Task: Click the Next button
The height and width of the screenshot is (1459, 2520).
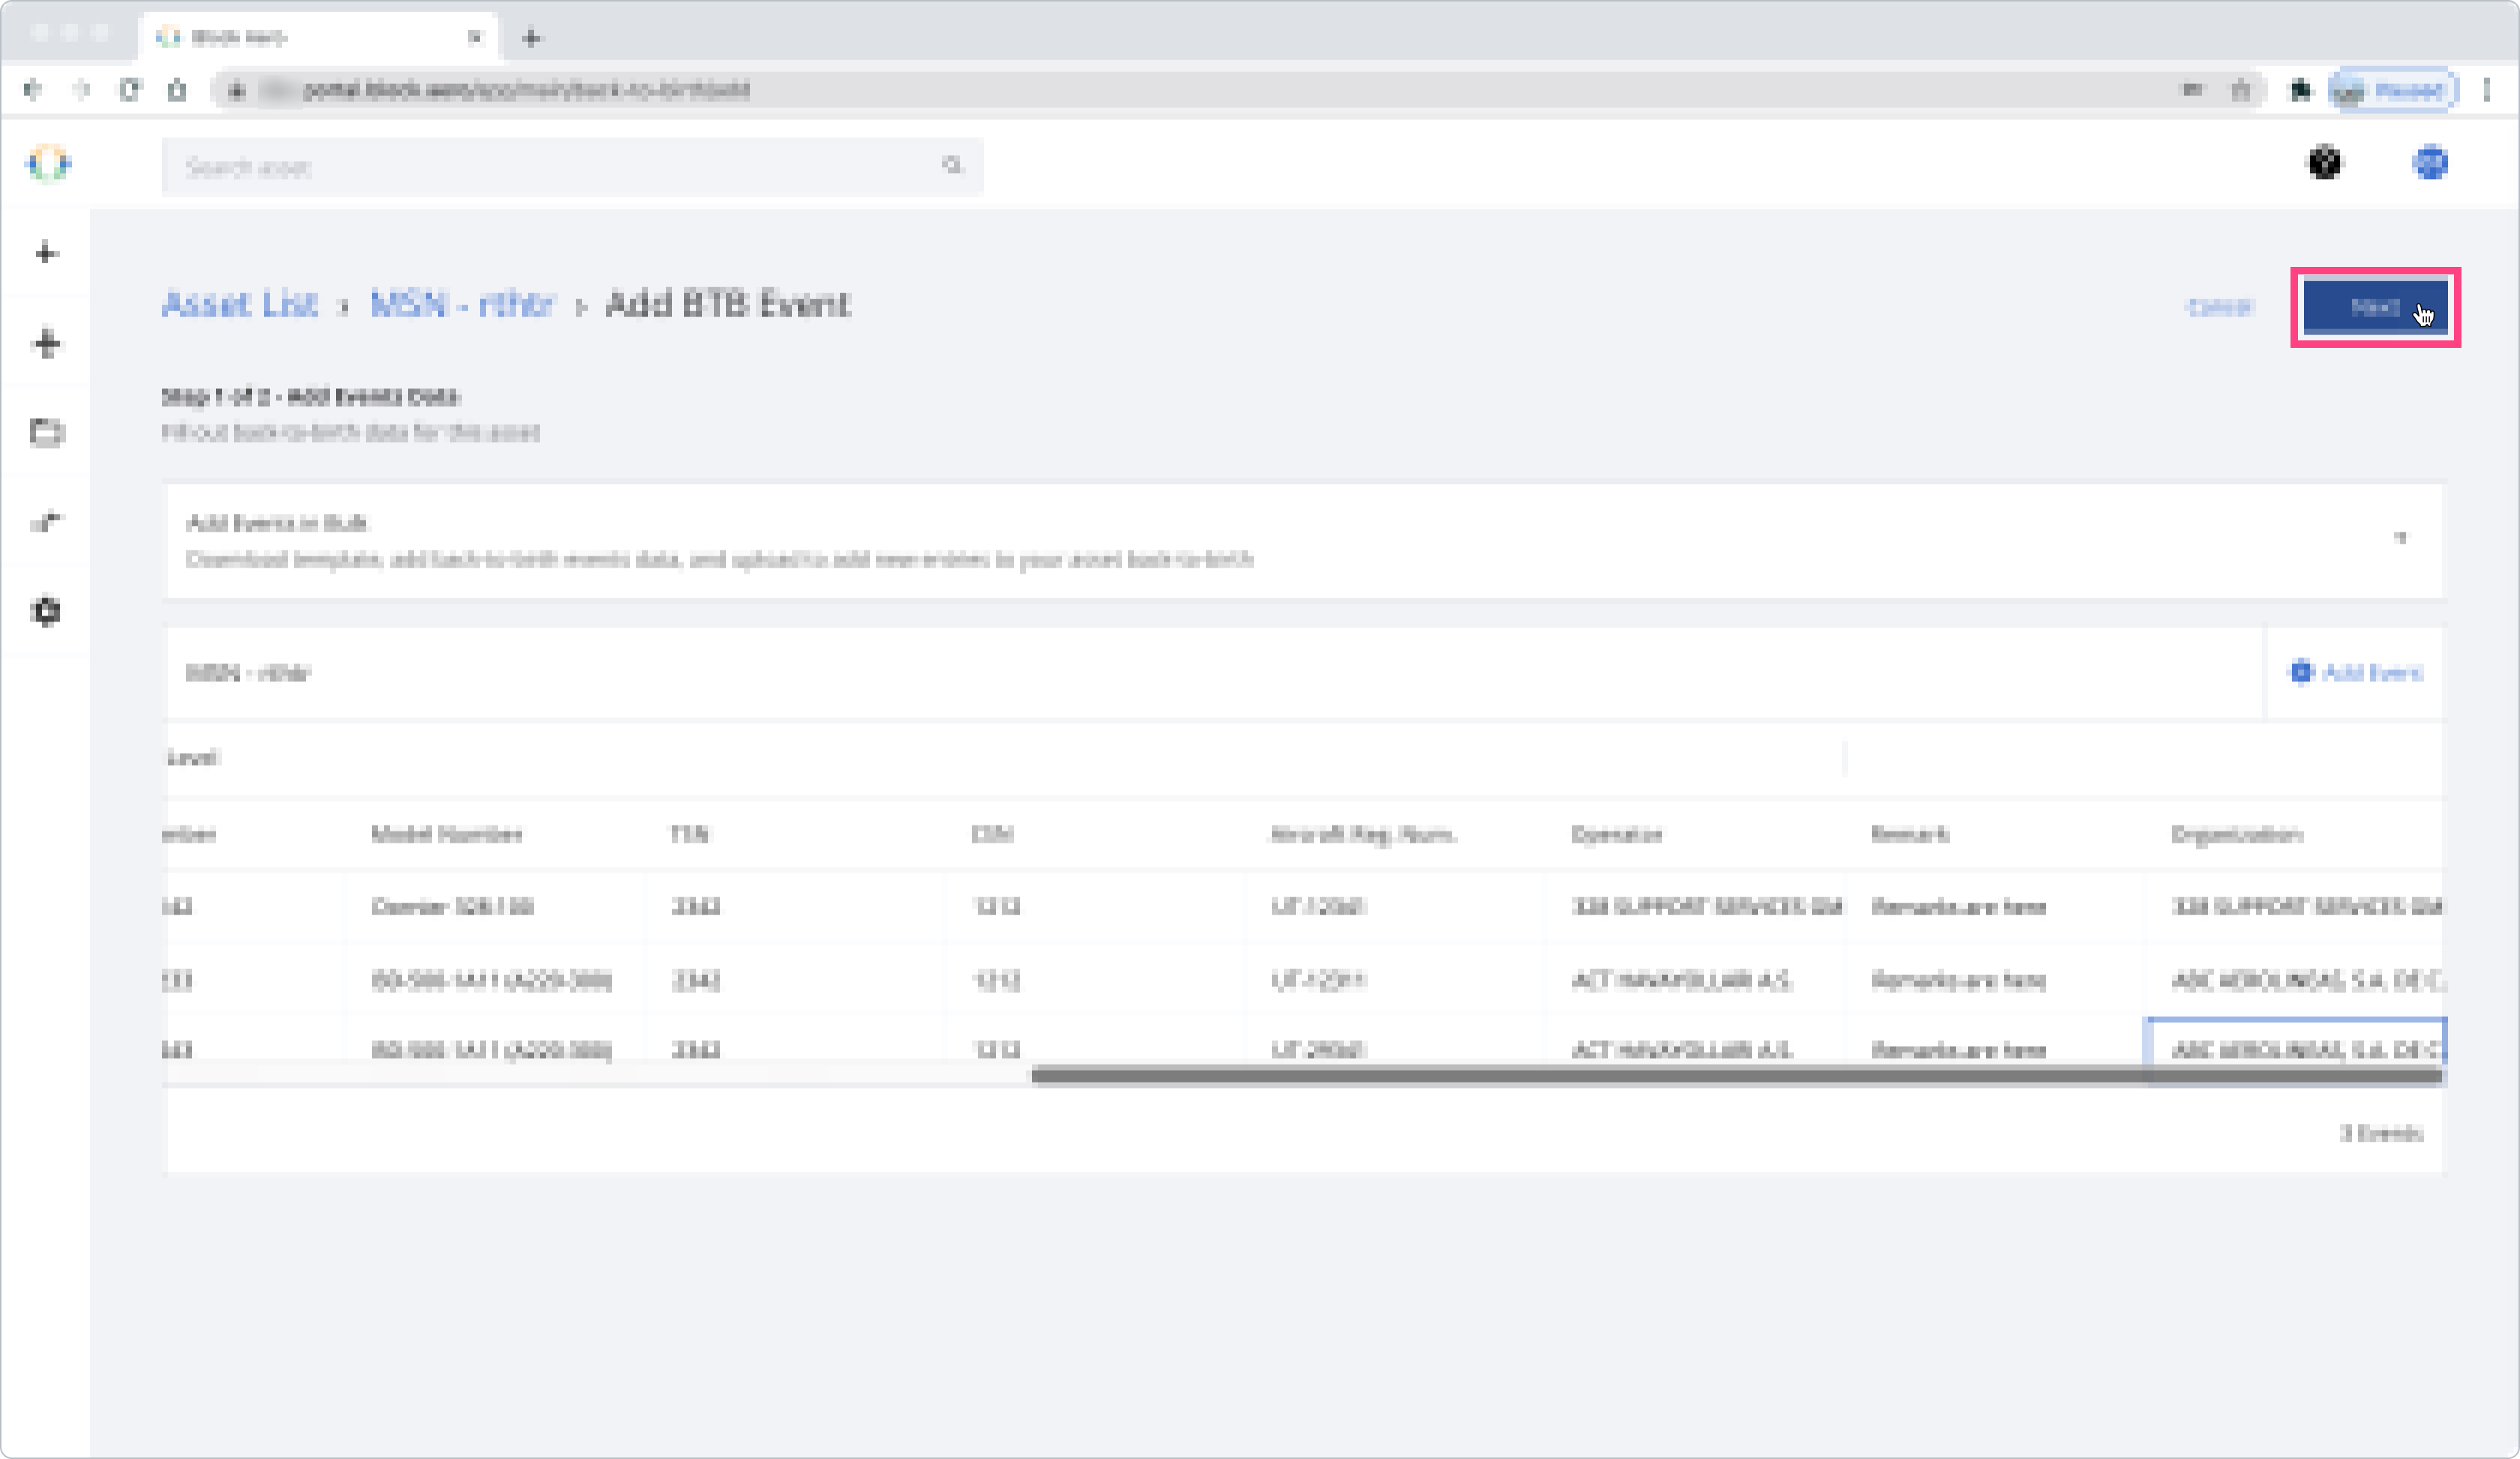Action: 2374,307
